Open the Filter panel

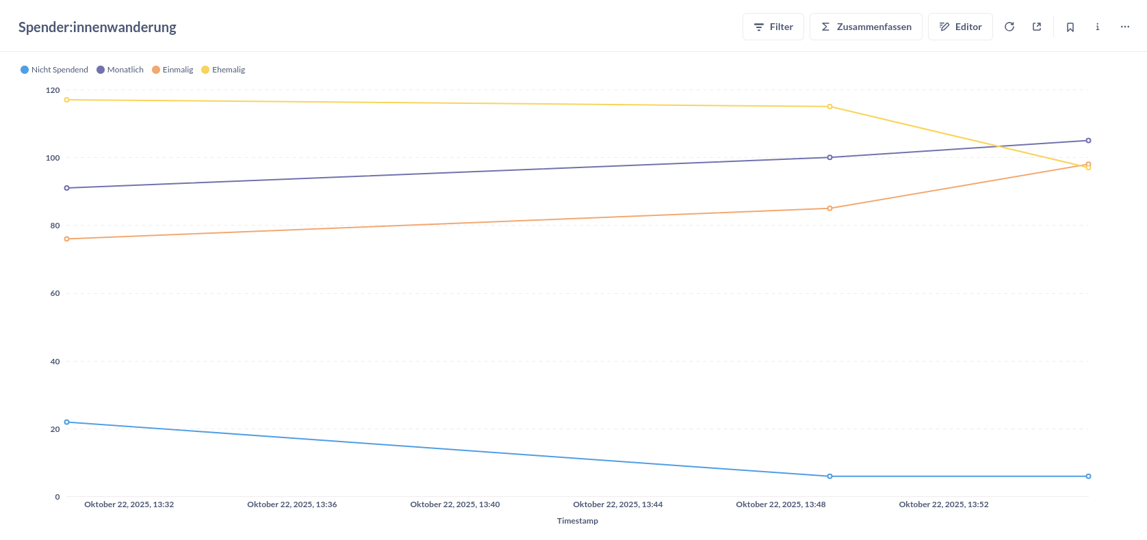pyautogui.click(x=773, y=26)
